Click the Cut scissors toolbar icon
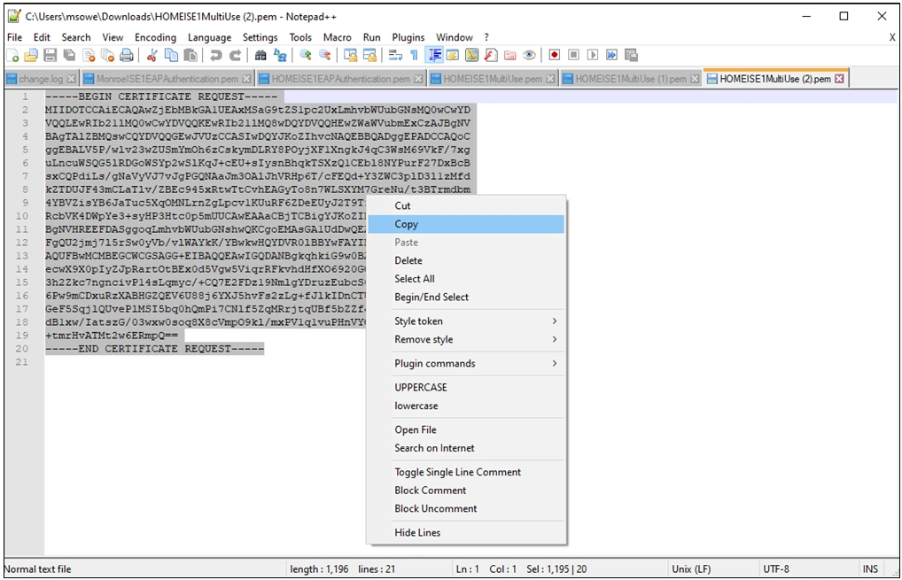This screenshot has height=580, width=902. coord(152,55)
